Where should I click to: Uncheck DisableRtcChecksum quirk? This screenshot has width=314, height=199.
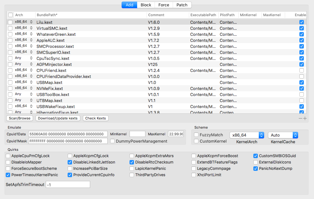click(131, 162)
